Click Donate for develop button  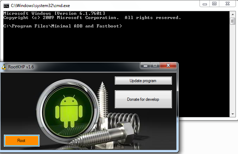[x=143, y=99]
